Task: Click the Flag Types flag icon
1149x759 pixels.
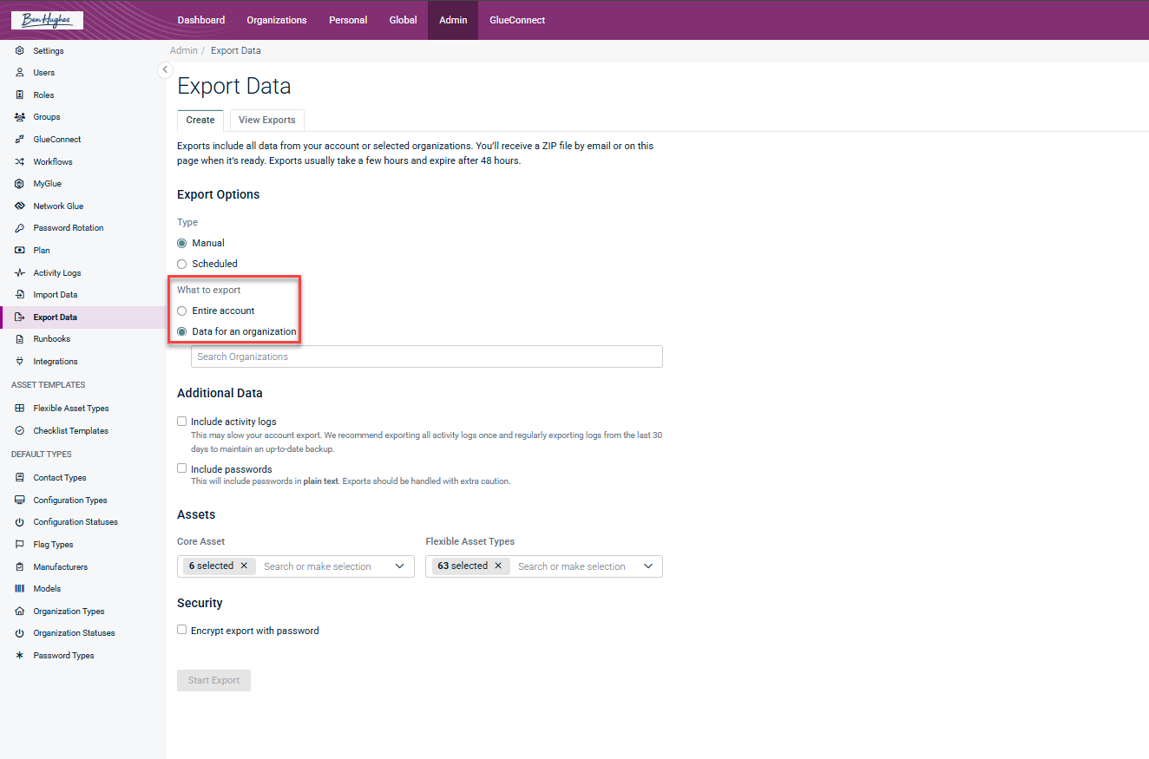Action: click(20, 545)
